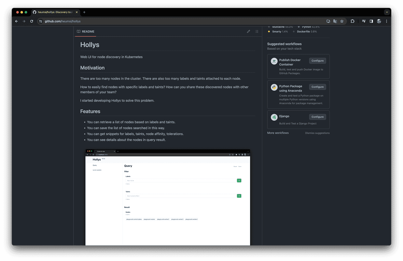Select the README tab
Image resolution: width=403 pixels, height=261 pixels.
coord(85,31)
